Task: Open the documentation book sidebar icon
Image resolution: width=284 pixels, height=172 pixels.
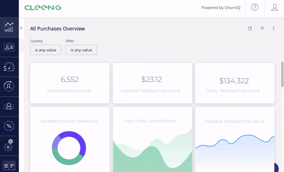Action: (x=9, y=165)
